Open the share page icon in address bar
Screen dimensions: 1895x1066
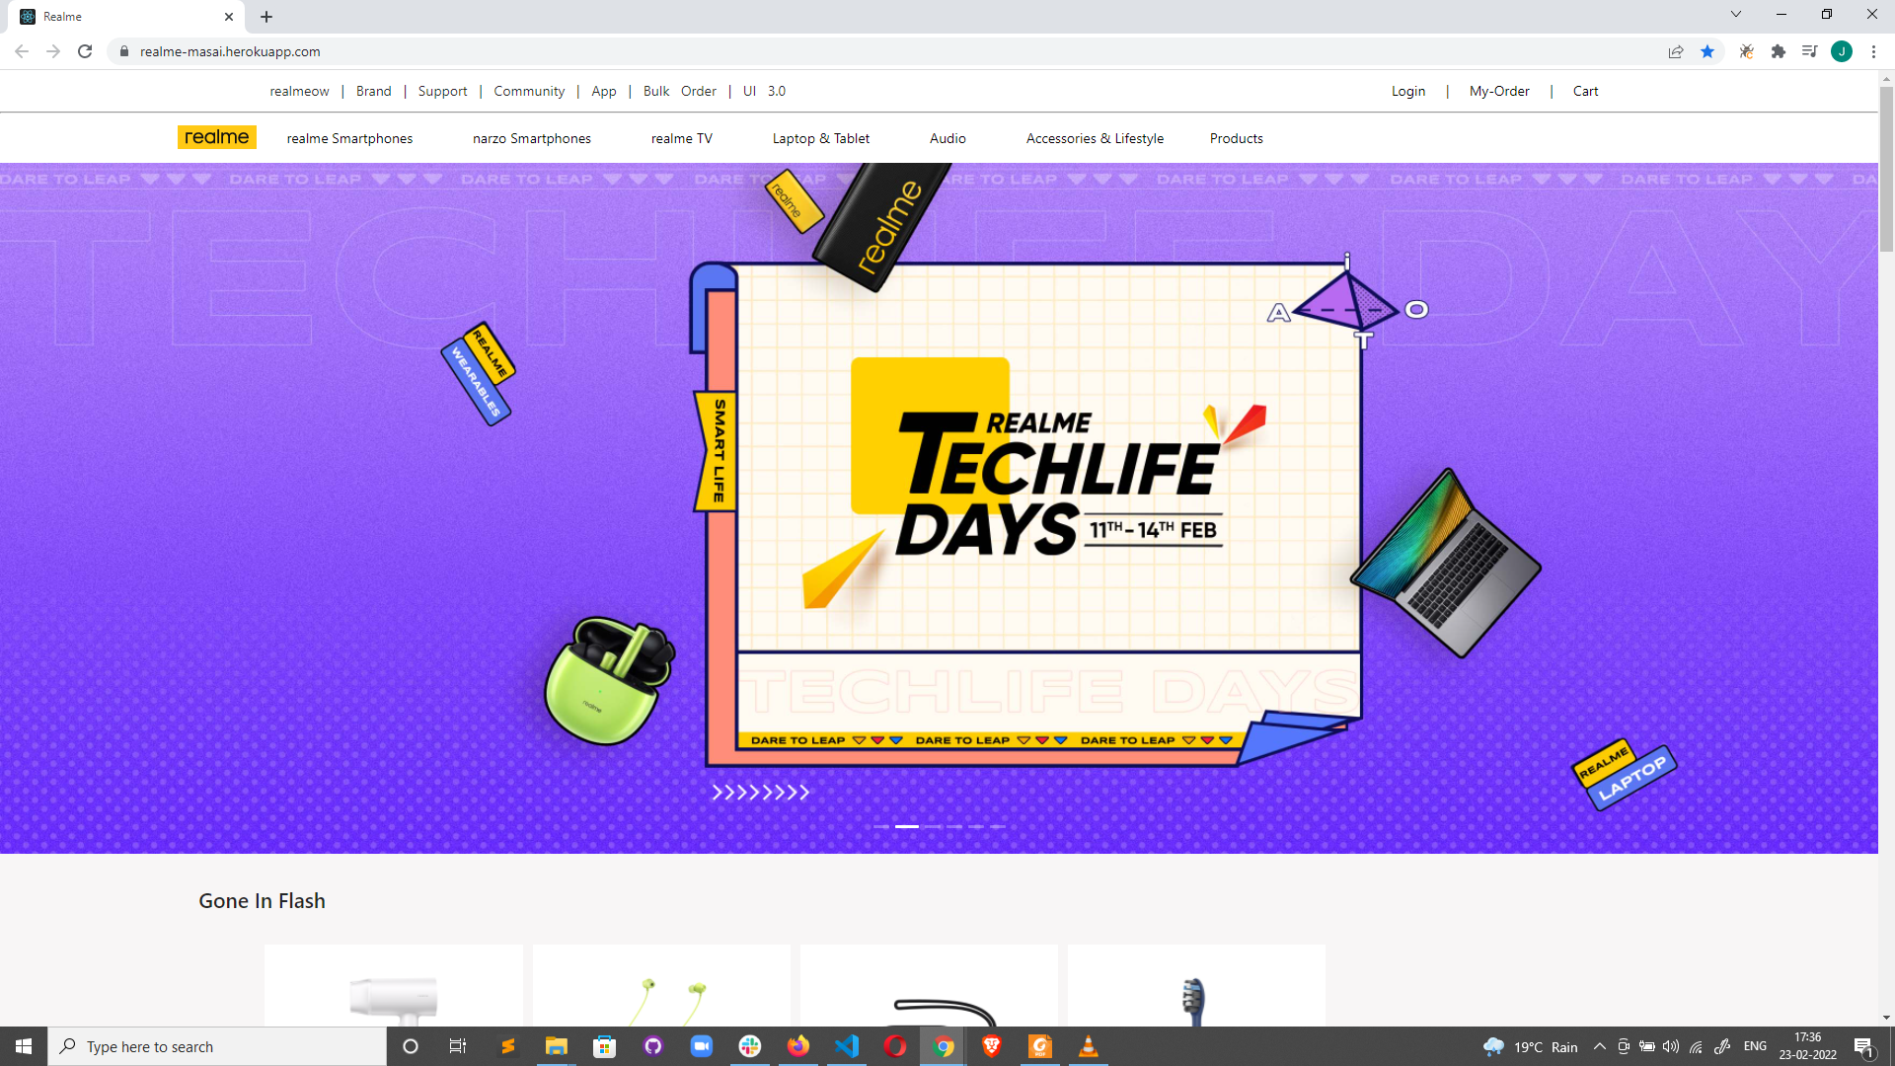pyautogui.click(x=1676, y=51)
